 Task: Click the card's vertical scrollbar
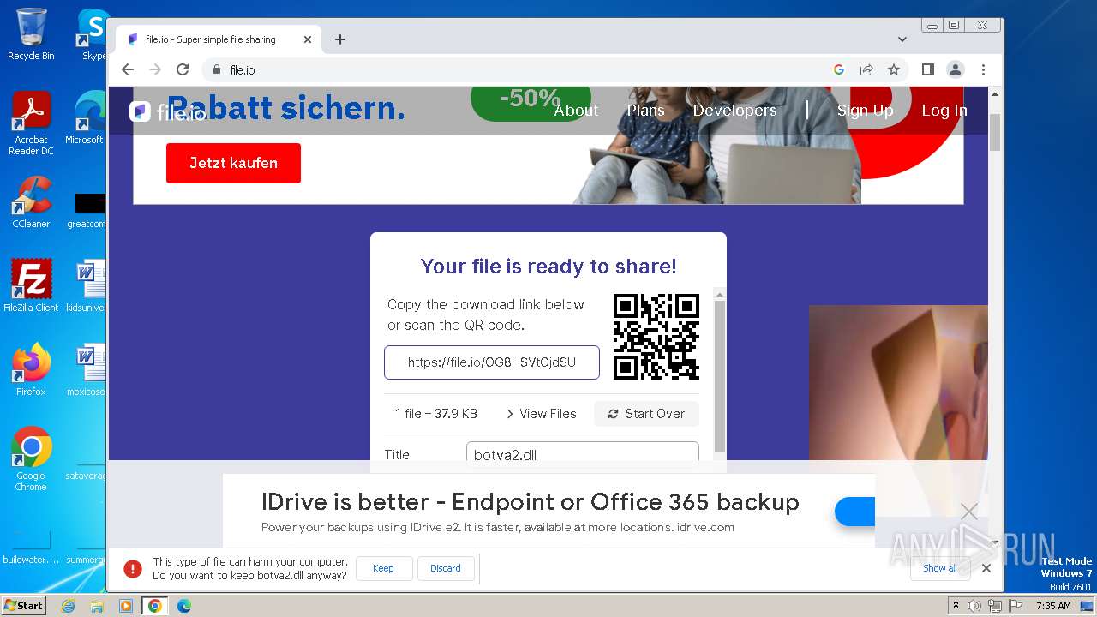(720, 377)
